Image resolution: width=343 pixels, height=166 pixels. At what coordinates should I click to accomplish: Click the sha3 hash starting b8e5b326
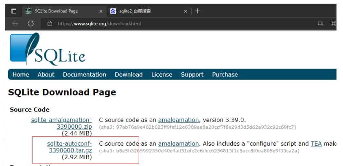point(199,151)
